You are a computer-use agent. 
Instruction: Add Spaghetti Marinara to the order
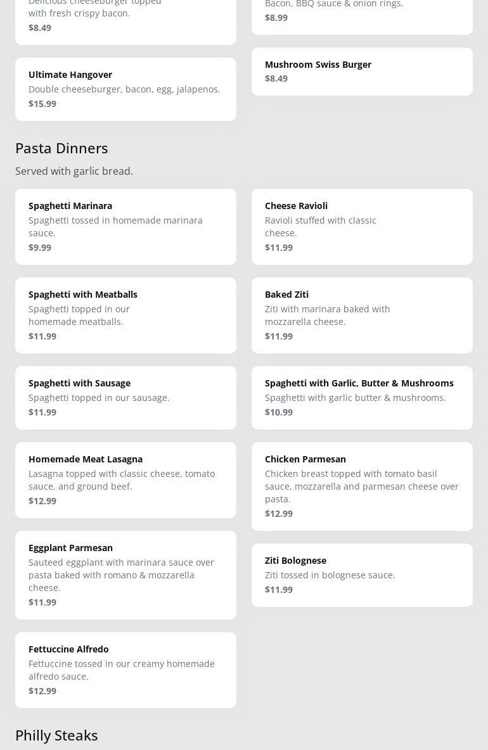(x=125, y=226)
